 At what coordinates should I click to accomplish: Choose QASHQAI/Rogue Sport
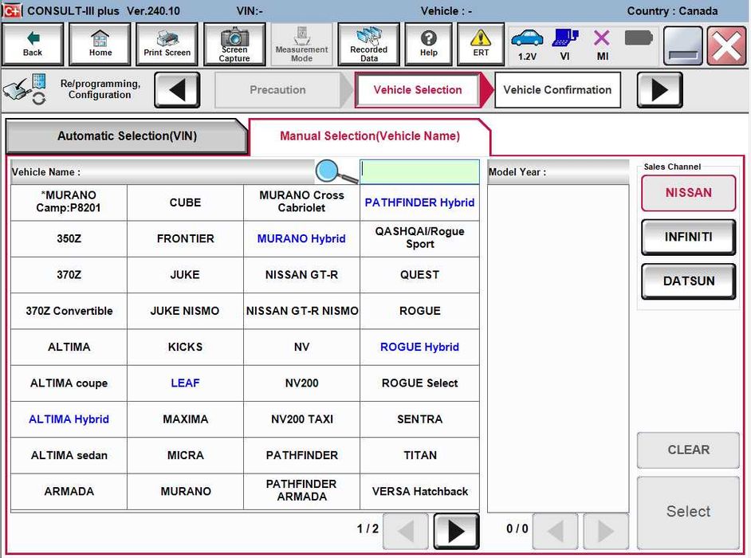coord(419,238)
